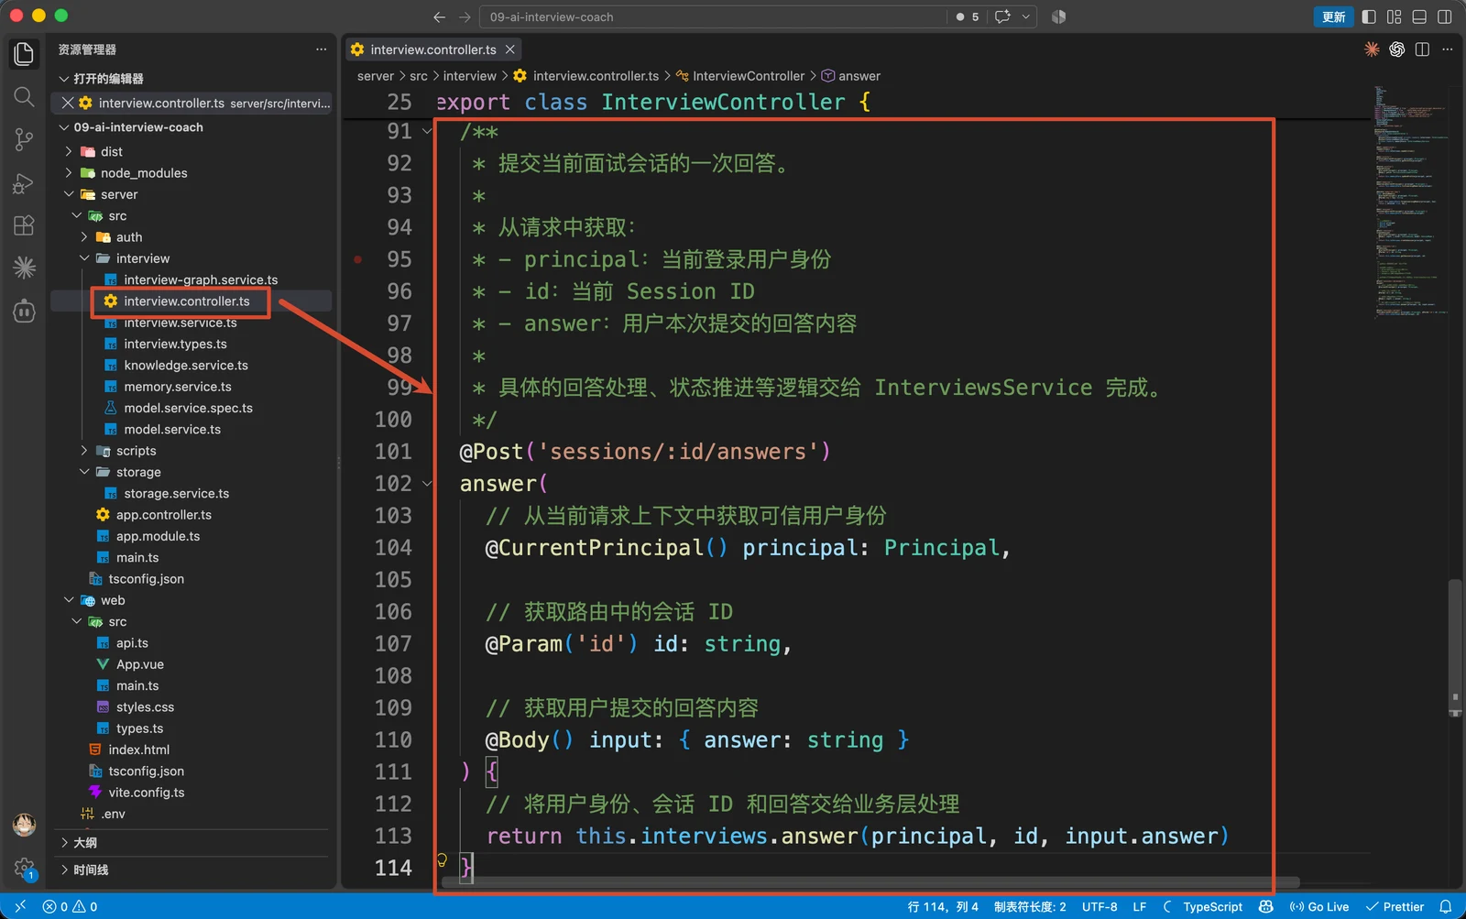Close the interview.controller.ts tab
Viewport: 1466px width, 919px height.
pos(510,49)
